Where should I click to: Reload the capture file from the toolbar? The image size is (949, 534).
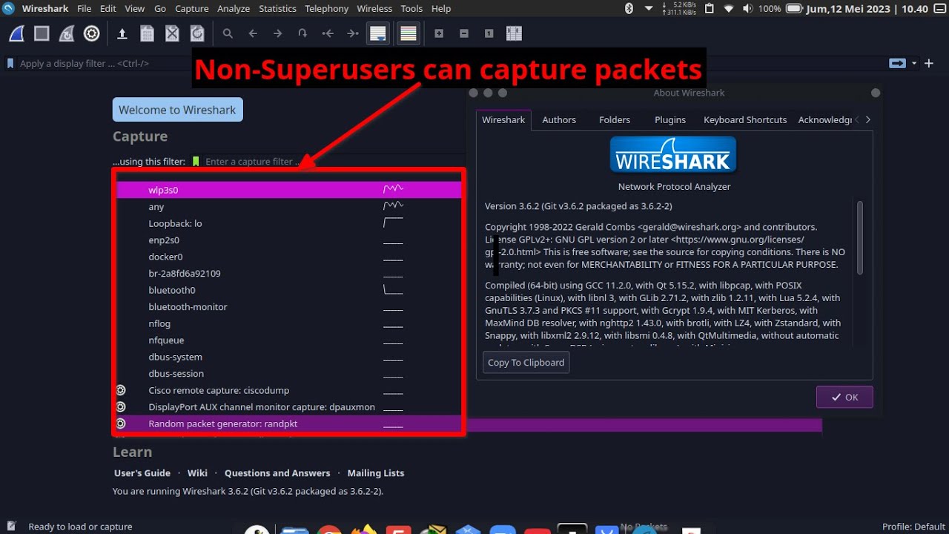(x=196, y=33)
